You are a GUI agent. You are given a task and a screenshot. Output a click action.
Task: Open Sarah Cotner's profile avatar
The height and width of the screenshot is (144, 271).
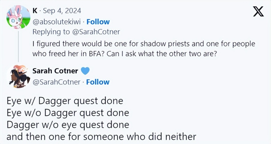coord(18,76)
